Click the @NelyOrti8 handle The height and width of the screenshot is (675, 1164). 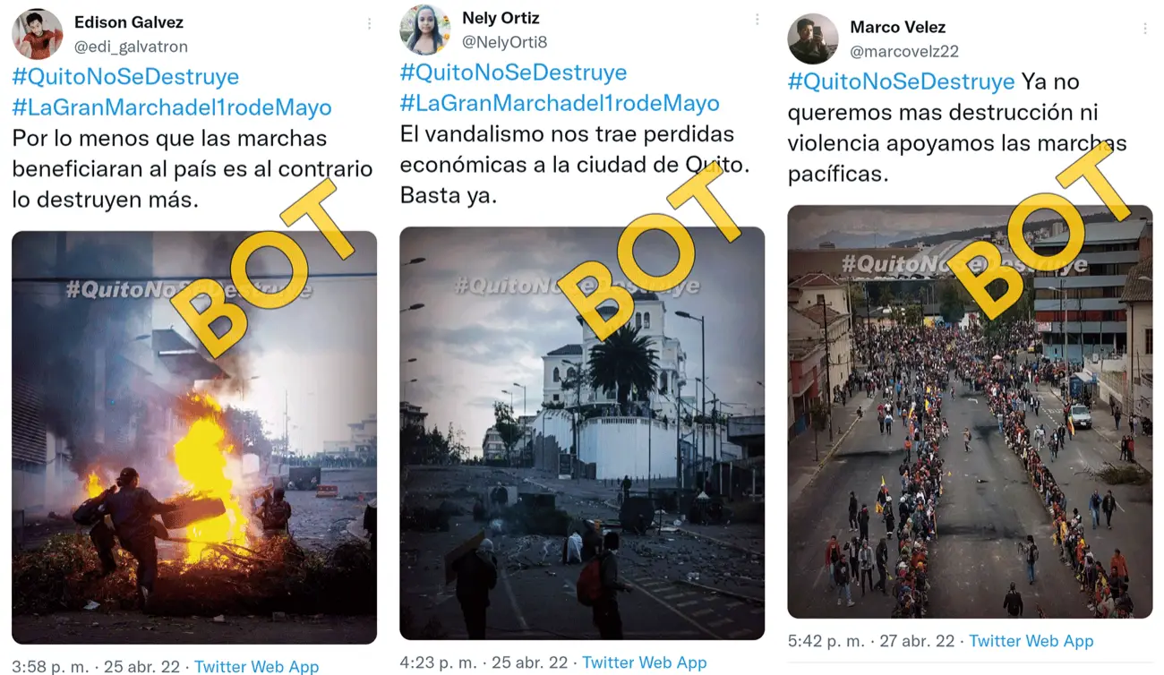(505, 42)
